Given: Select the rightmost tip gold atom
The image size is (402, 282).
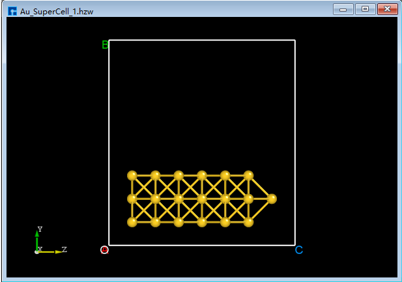Looking at the screenshot, I should click(272, 199).
